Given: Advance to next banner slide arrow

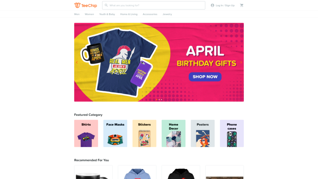Looking at the screenshot, I should (x=241, y=62).
